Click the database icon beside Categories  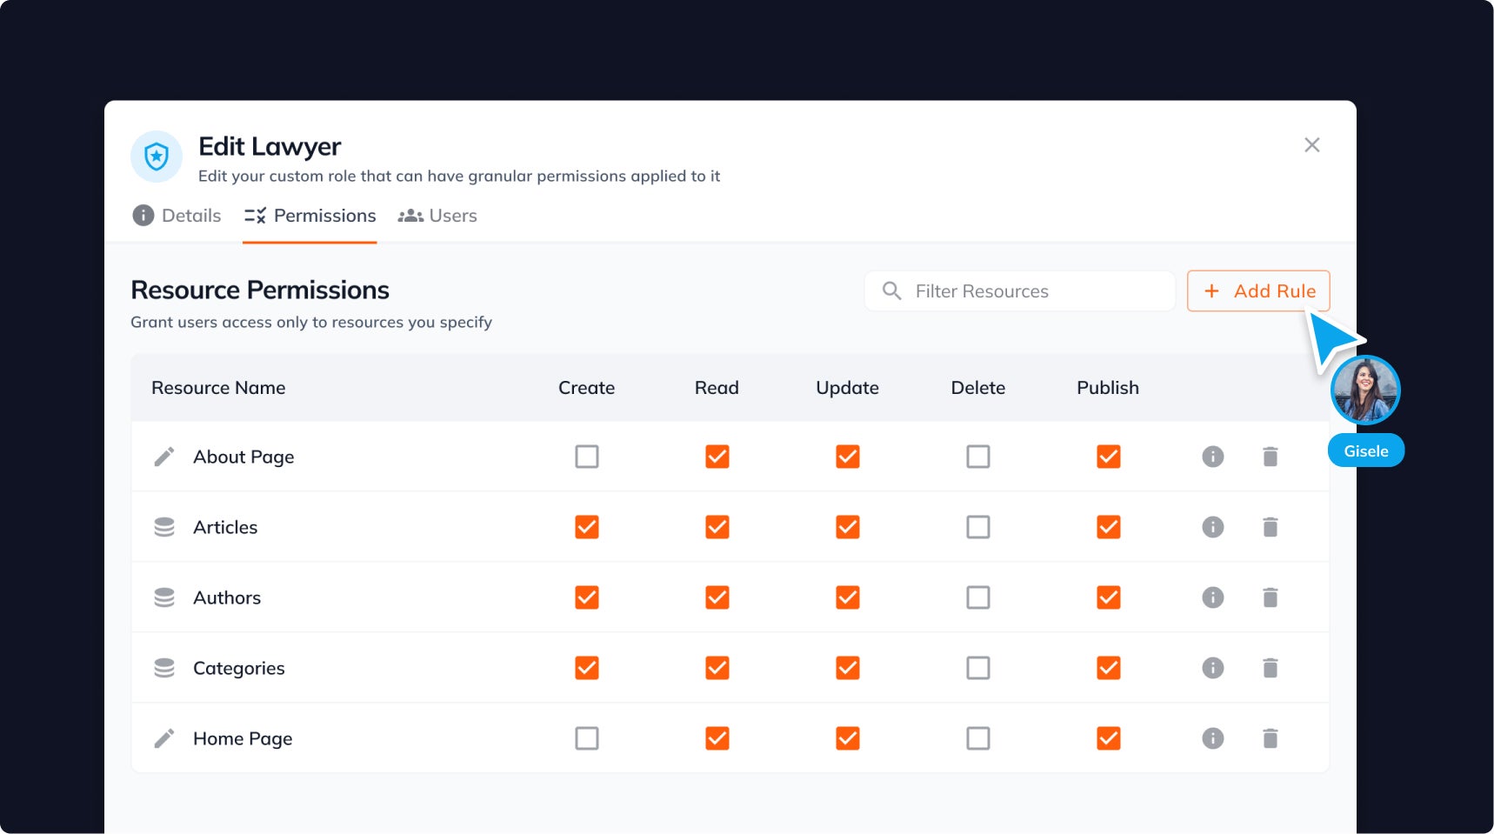pyautogui.click(x=164, y=668)
